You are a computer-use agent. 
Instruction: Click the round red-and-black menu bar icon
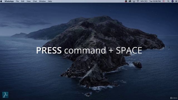point(126,1)
